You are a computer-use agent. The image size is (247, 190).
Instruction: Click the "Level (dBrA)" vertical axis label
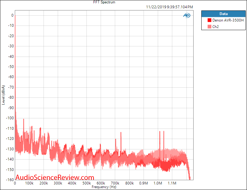click(x=3, y=95)
